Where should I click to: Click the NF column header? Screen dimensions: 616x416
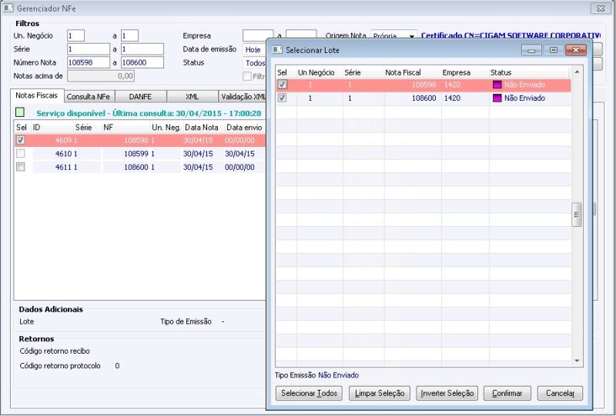108,127
